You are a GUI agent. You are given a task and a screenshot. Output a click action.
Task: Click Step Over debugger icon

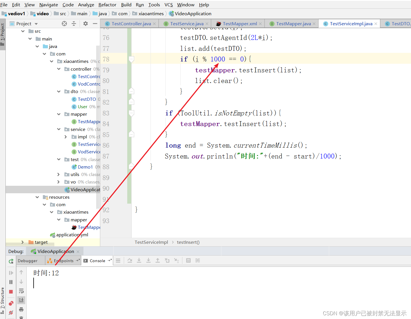pos(139,260)
